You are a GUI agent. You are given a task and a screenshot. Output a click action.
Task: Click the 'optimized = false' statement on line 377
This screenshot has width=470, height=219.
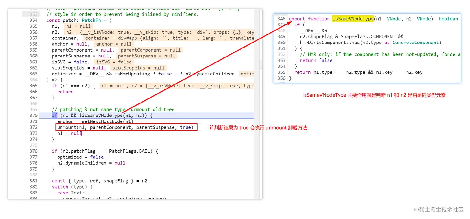(x=81, y=157)
